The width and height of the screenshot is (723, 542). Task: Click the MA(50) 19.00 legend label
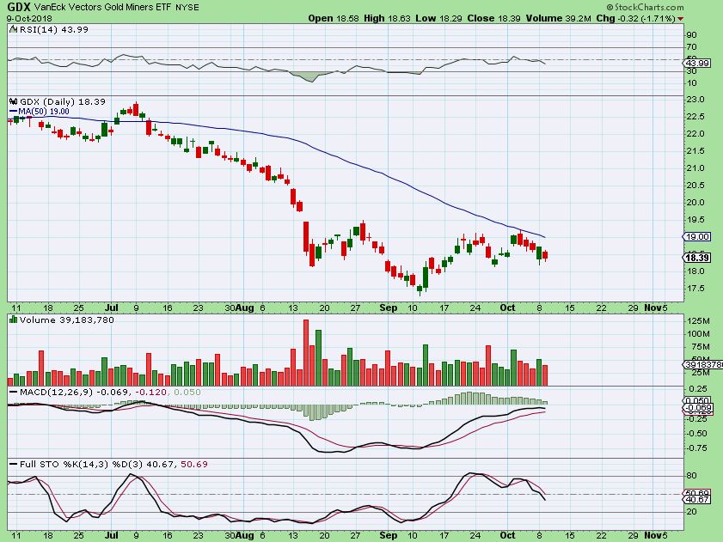[44, 112]
